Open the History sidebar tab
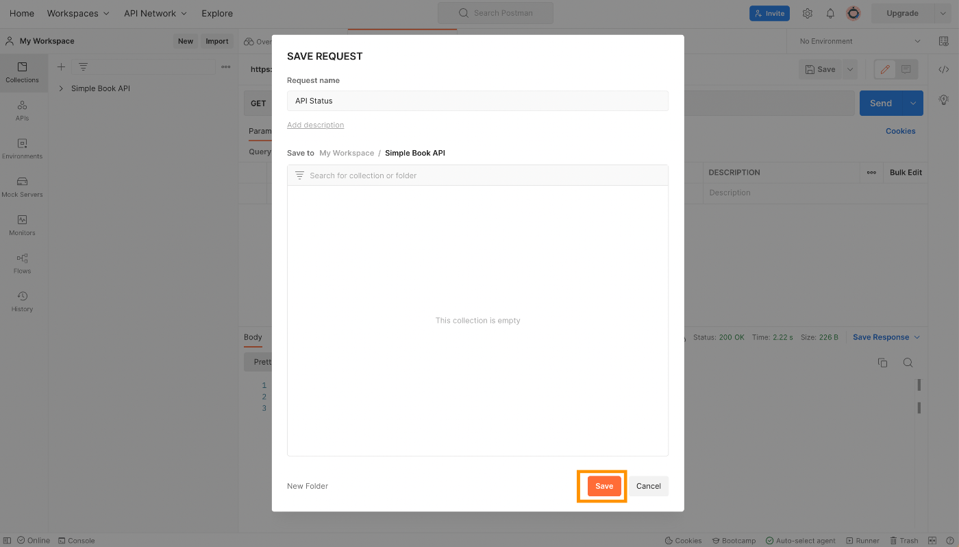This screenshot has width=959, height=547. 23,302
